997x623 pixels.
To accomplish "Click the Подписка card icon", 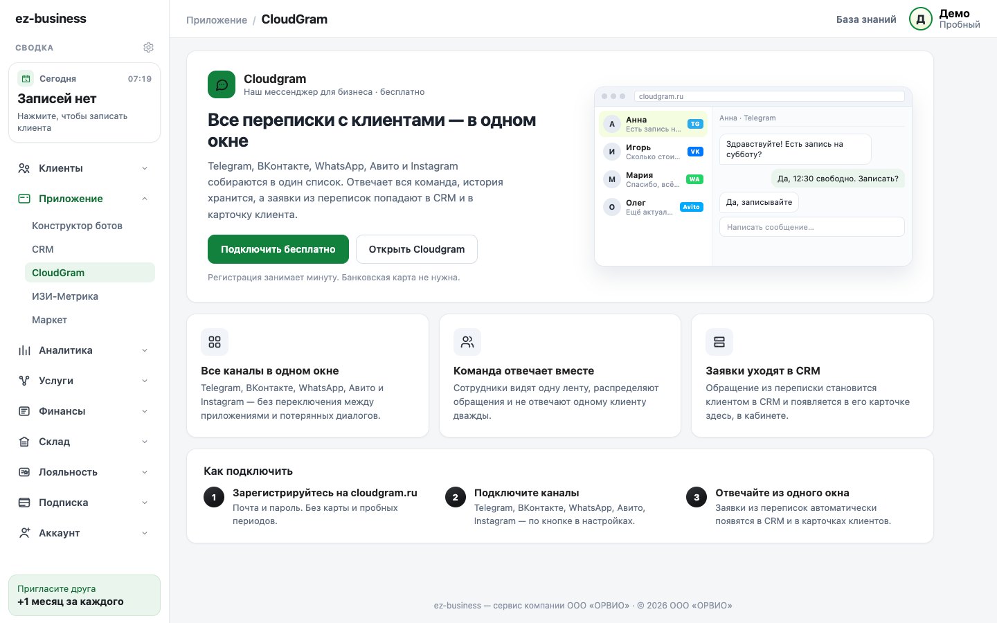I will click(24, 503).
